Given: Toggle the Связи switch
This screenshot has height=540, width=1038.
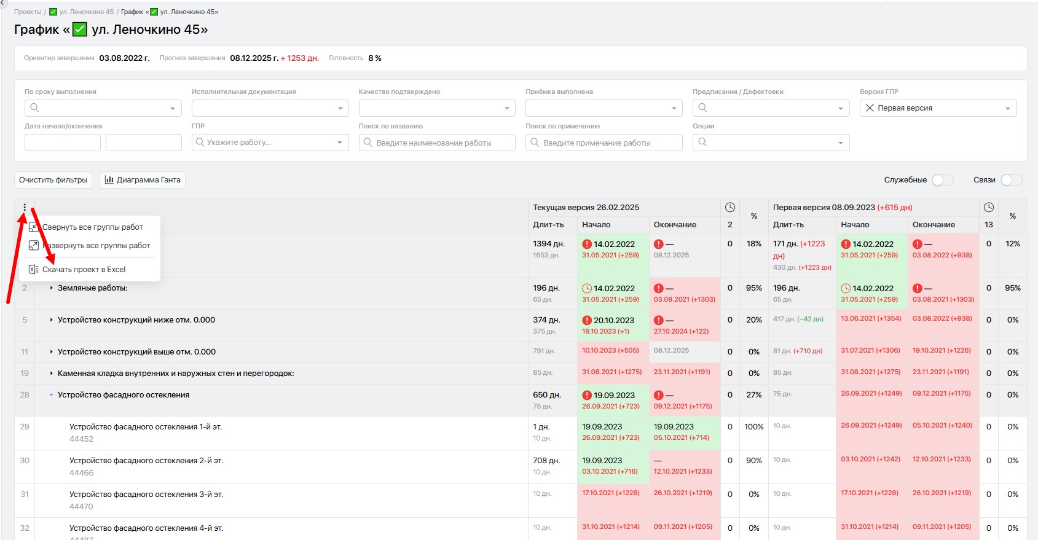Looking at the screenshot, I should tap(1012, 180).
